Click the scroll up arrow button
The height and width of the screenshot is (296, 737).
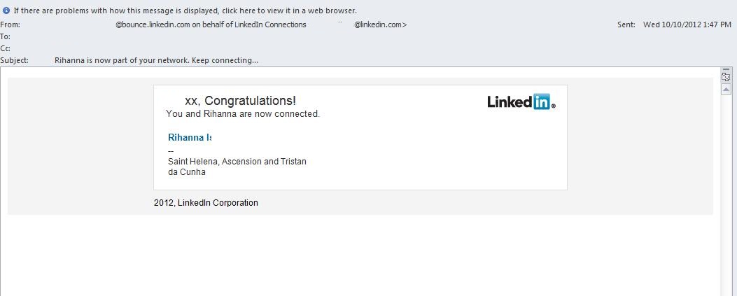tap(726, 90)
